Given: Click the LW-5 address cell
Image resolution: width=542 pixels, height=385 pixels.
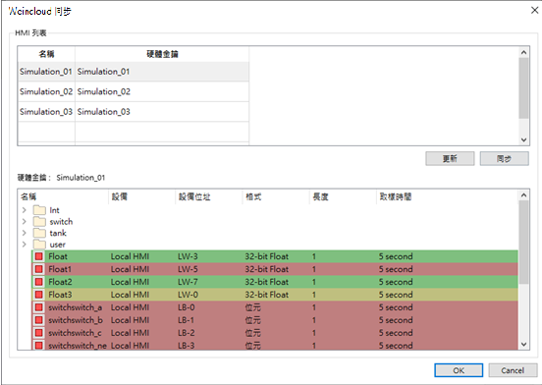Looking at the screenshot, I should click(x=188, y=269).
